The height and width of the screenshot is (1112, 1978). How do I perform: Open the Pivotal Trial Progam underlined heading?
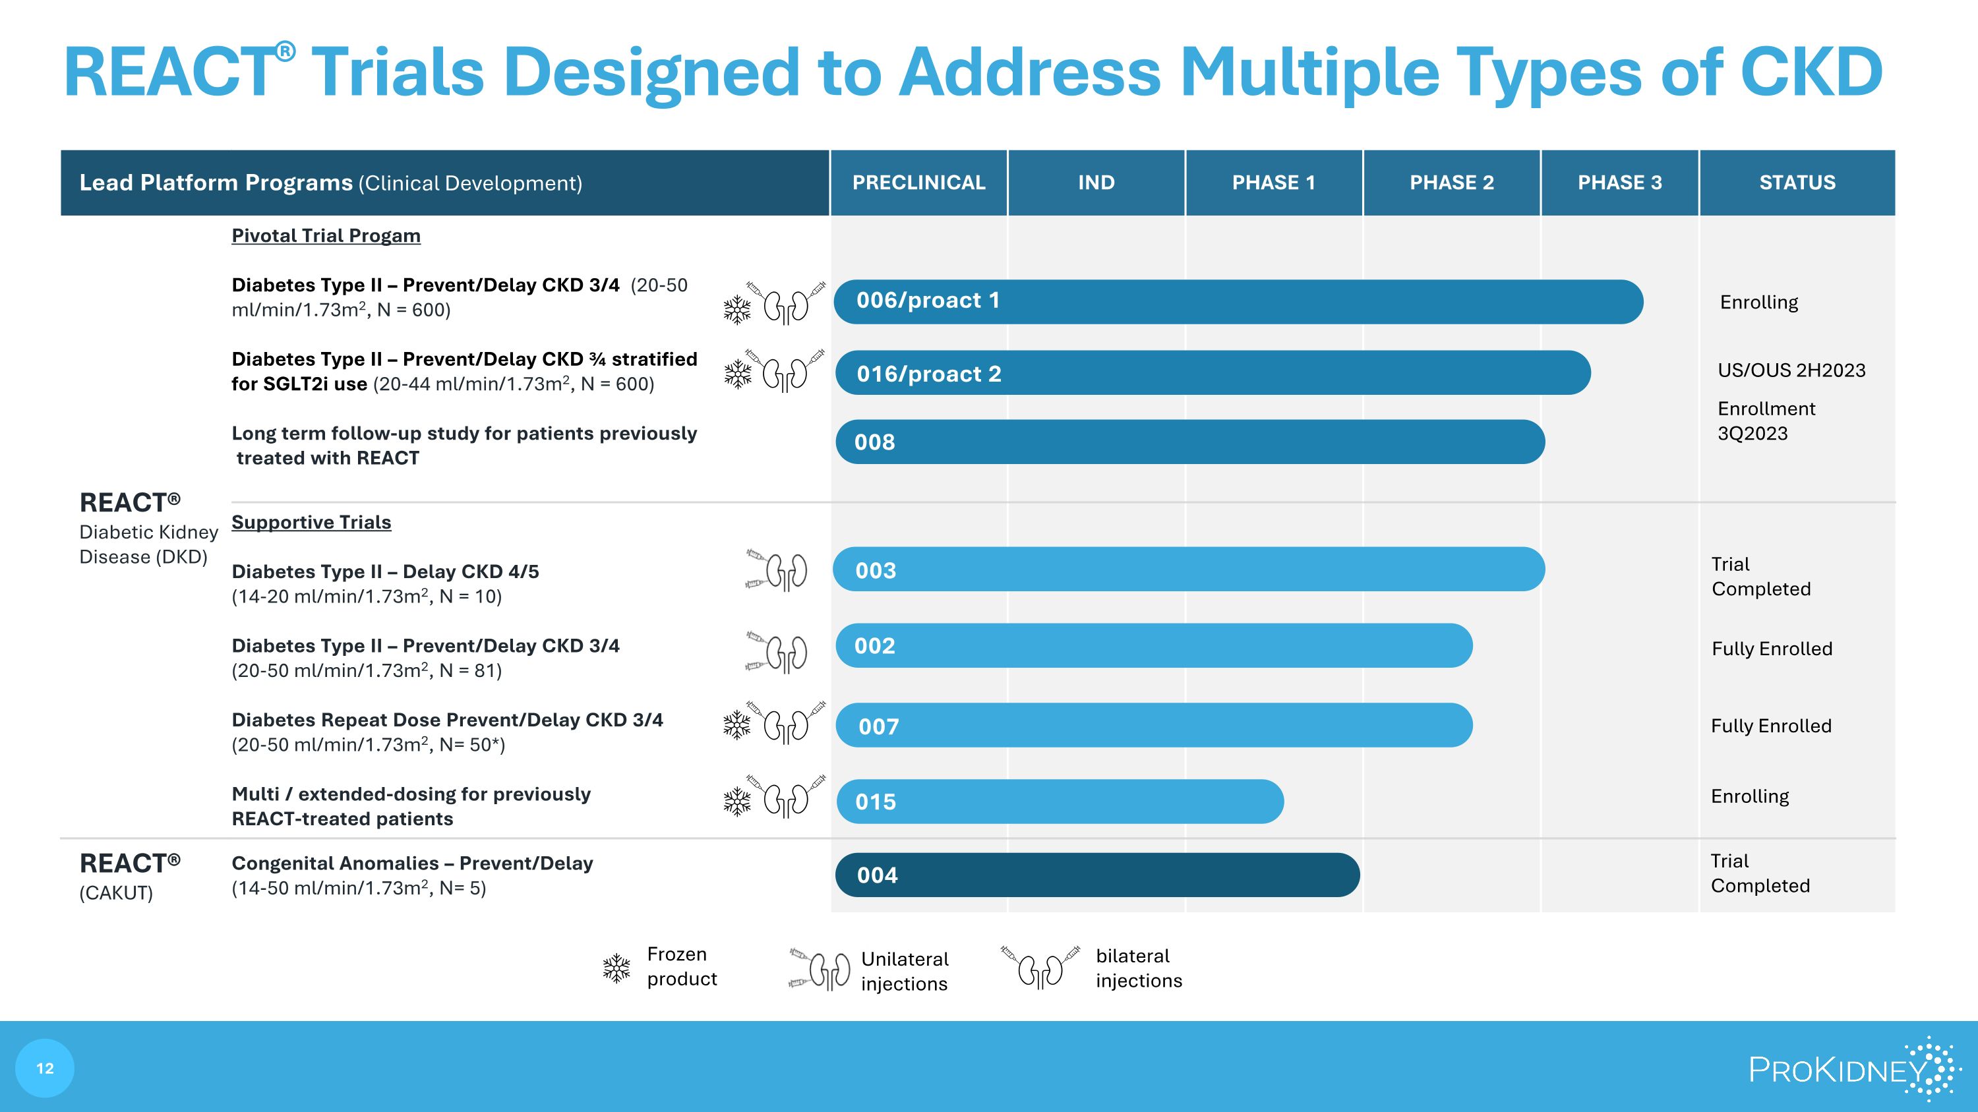[x=326, y=235]
